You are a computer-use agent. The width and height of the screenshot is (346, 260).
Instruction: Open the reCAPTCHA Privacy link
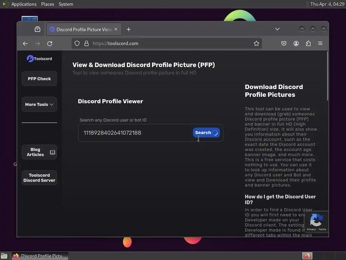coord(311,229)
